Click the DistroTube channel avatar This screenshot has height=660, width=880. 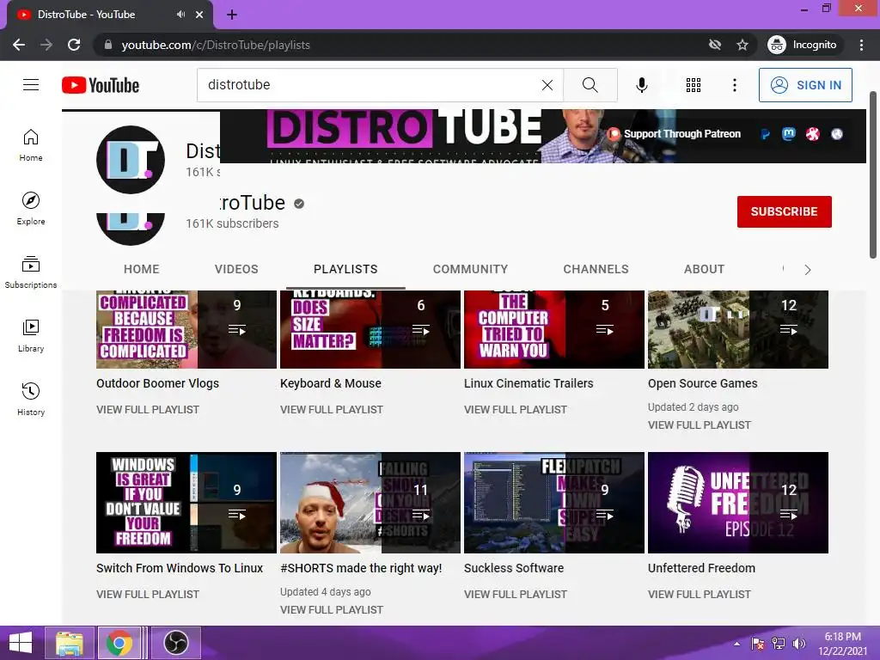tap(131, 160)
